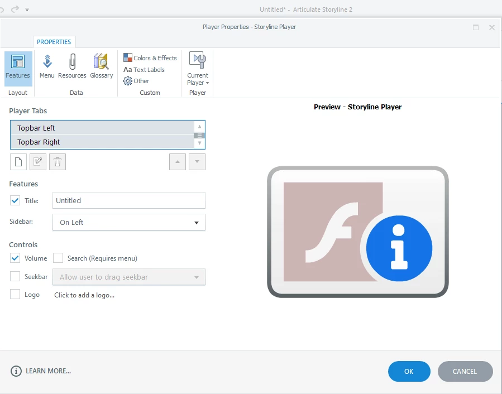Image resolution: width=502 pixels, height=394 pixels.
Task: Select Topbar Right in Player Tabs
Action: (x=102, y=142)
